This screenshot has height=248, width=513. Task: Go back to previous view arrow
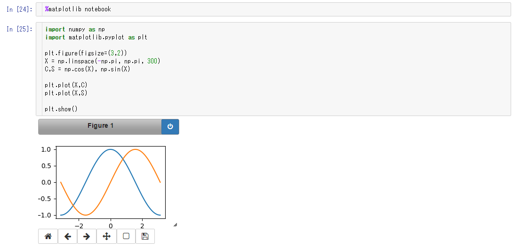tap(67, 236)
